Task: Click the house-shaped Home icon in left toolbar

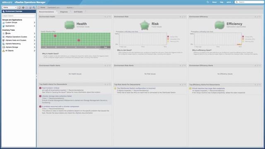Action: [x=19, y=7]
